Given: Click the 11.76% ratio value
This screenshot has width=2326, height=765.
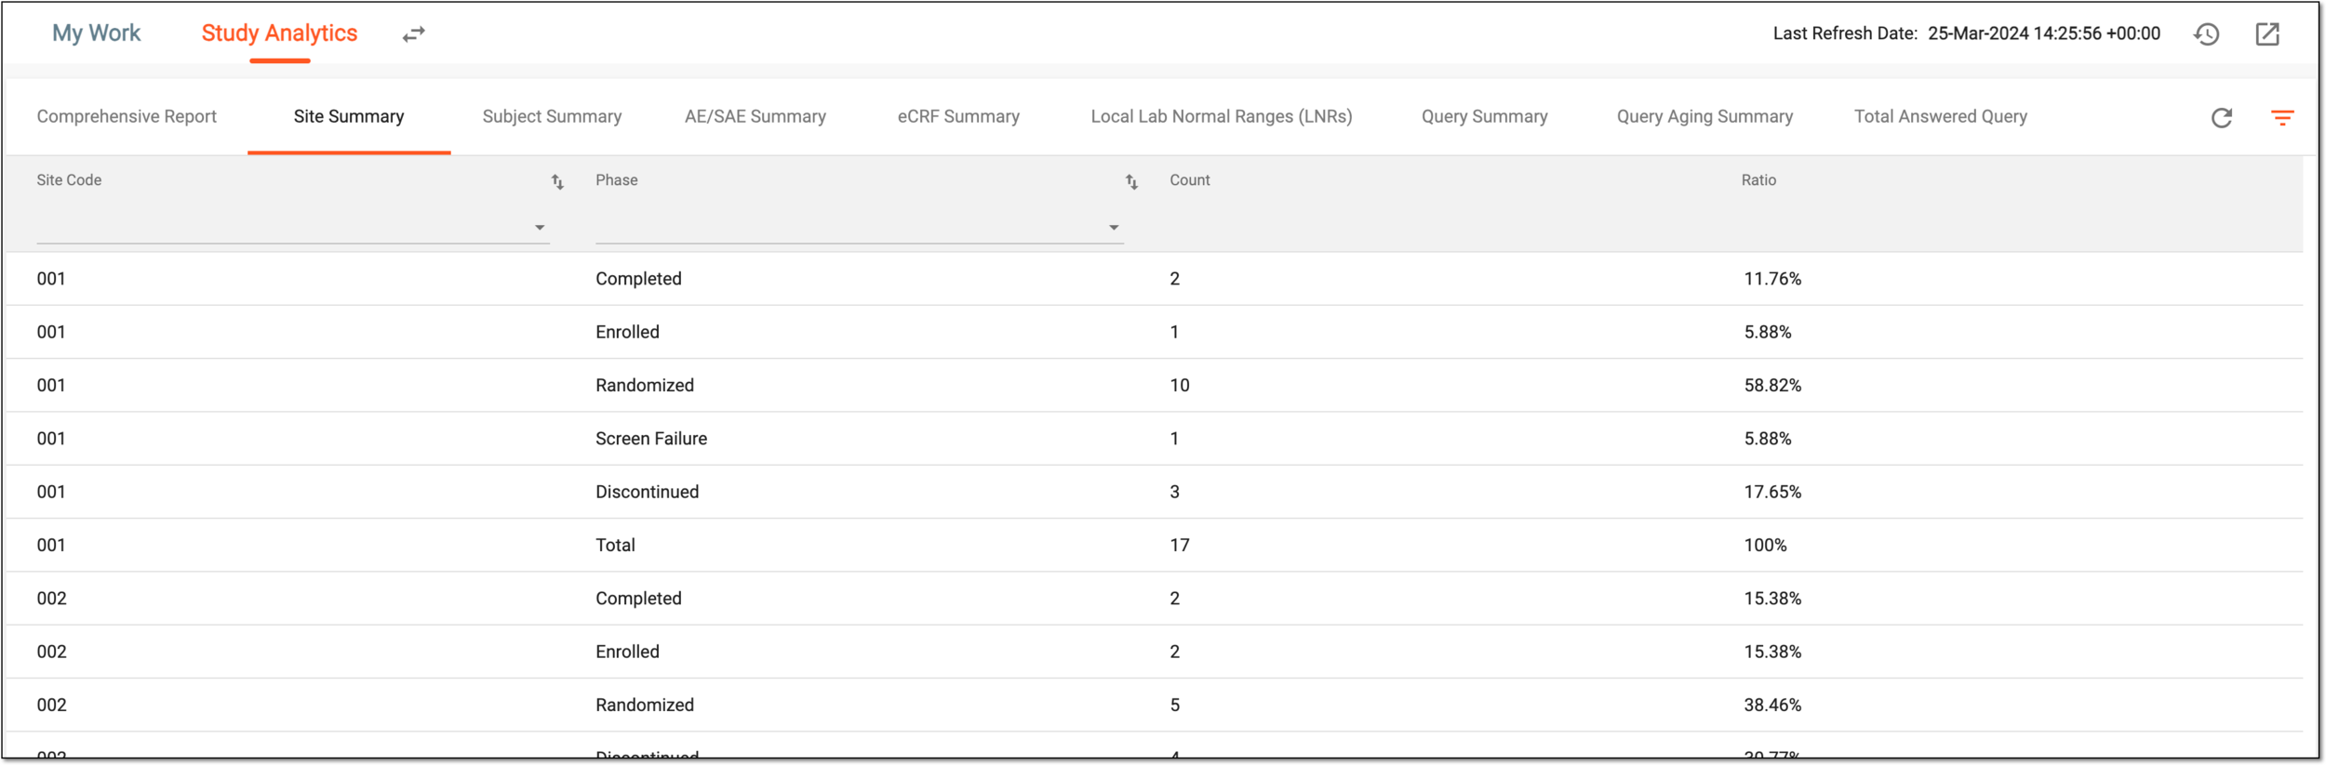Looking at the screenshot, I should coord(1772,279).
